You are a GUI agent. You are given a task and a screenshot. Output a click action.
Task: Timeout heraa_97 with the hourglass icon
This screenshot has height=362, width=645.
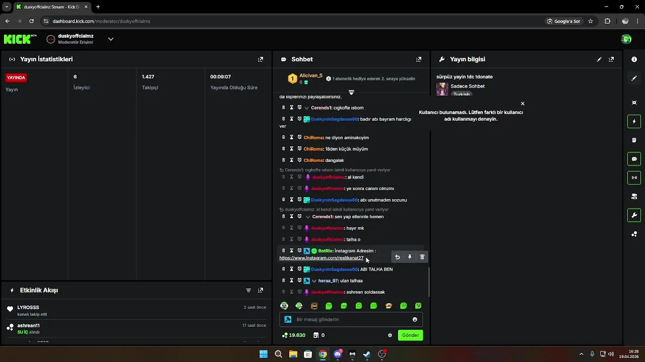coord(291,281)
